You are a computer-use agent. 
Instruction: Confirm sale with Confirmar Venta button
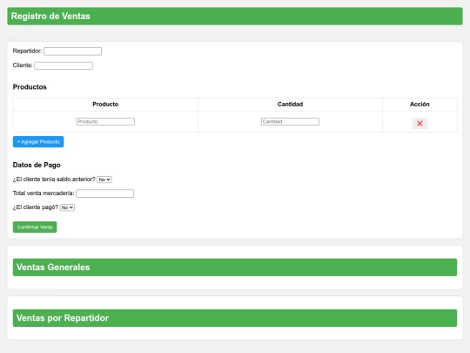(35, 227)
